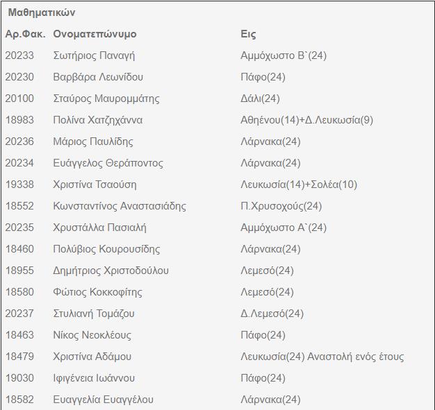
Task: Select the name Πολύβιος Κουρουσίδης
Action: pos(106,249)
